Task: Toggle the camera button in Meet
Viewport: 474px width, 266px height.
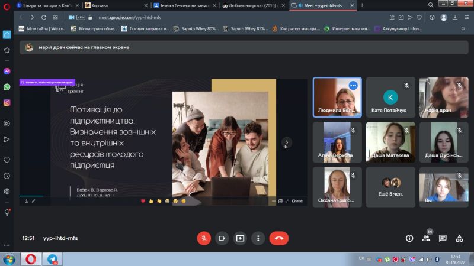Action: (x=222, y=238)
